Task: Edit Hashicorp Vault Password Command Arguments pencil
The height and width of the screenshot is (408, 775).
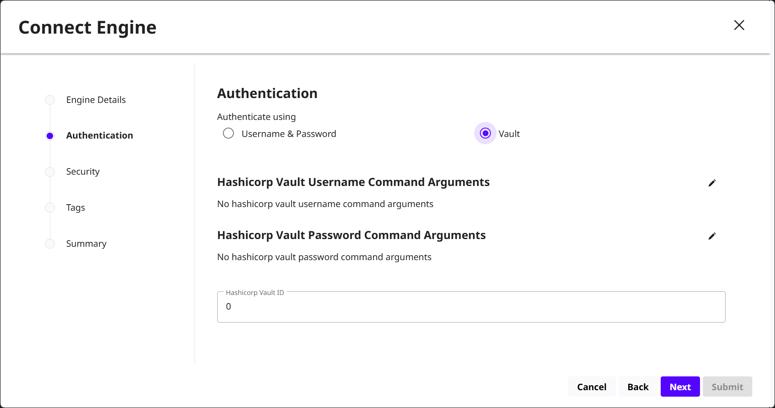Action: pos(712,236)
